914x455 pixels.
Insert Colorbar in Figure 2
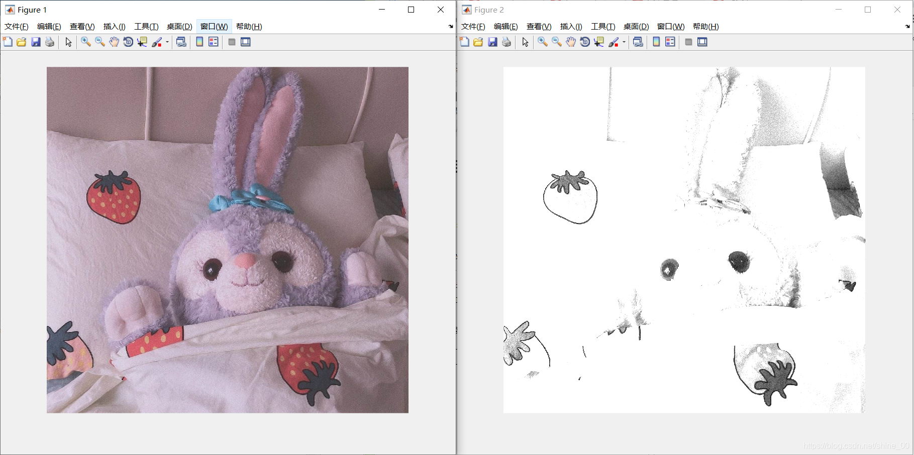(656, 42)
